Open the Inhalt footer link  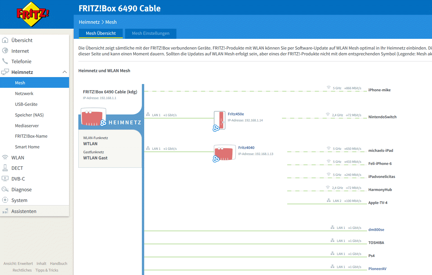point(41,263)
